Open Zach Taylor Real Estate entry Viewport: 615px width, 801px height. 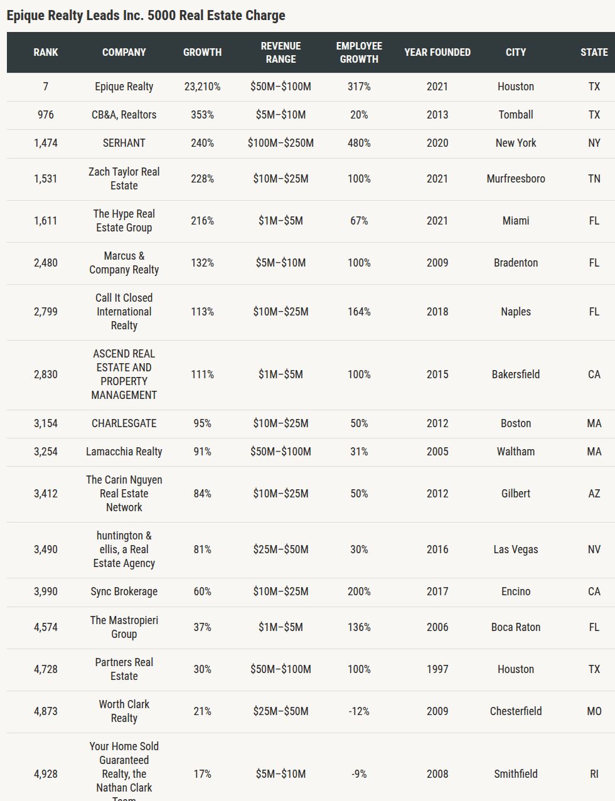pos(124,179)
